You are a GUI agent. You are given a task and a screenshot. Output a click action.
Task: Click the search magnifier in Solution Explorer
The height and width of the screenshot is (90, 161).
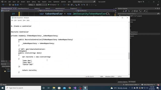[158, 13]
